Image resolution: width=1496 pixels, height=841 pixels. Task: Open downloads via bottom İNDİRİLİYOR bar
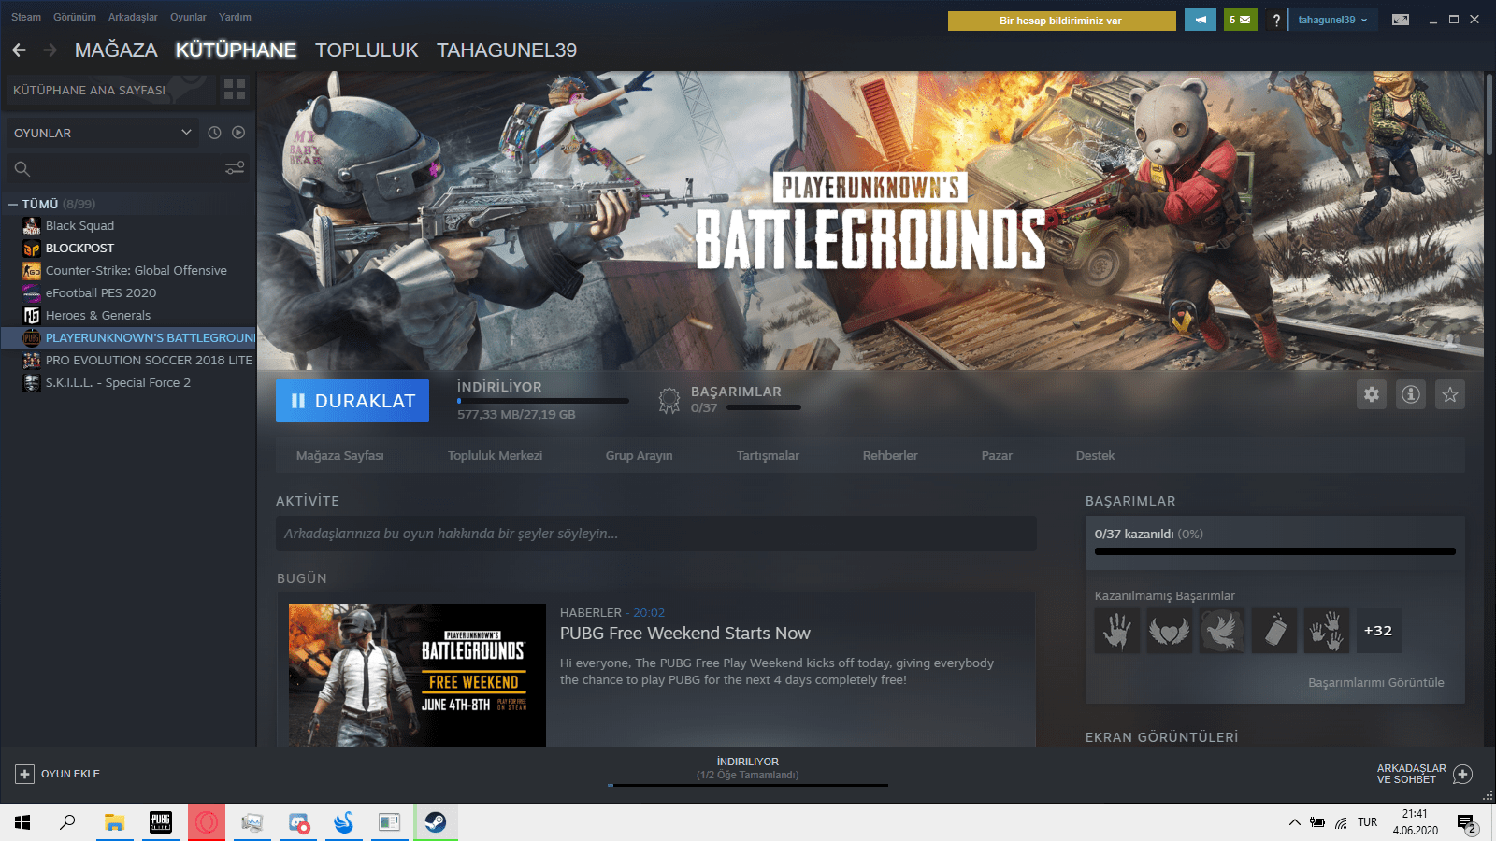pos(748,770)
